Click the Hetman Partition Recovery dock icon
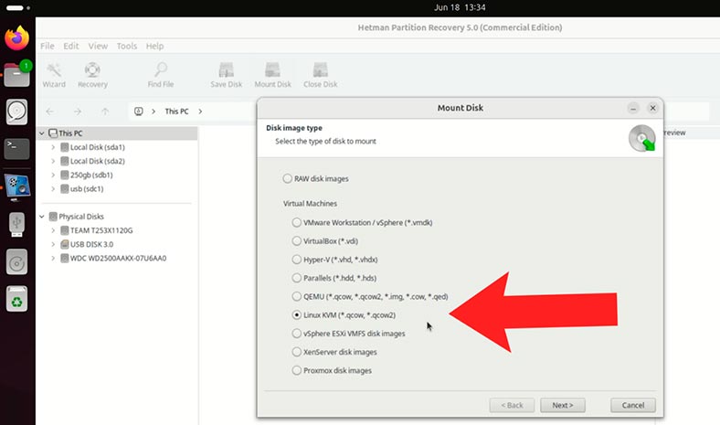 click(17, 186)
